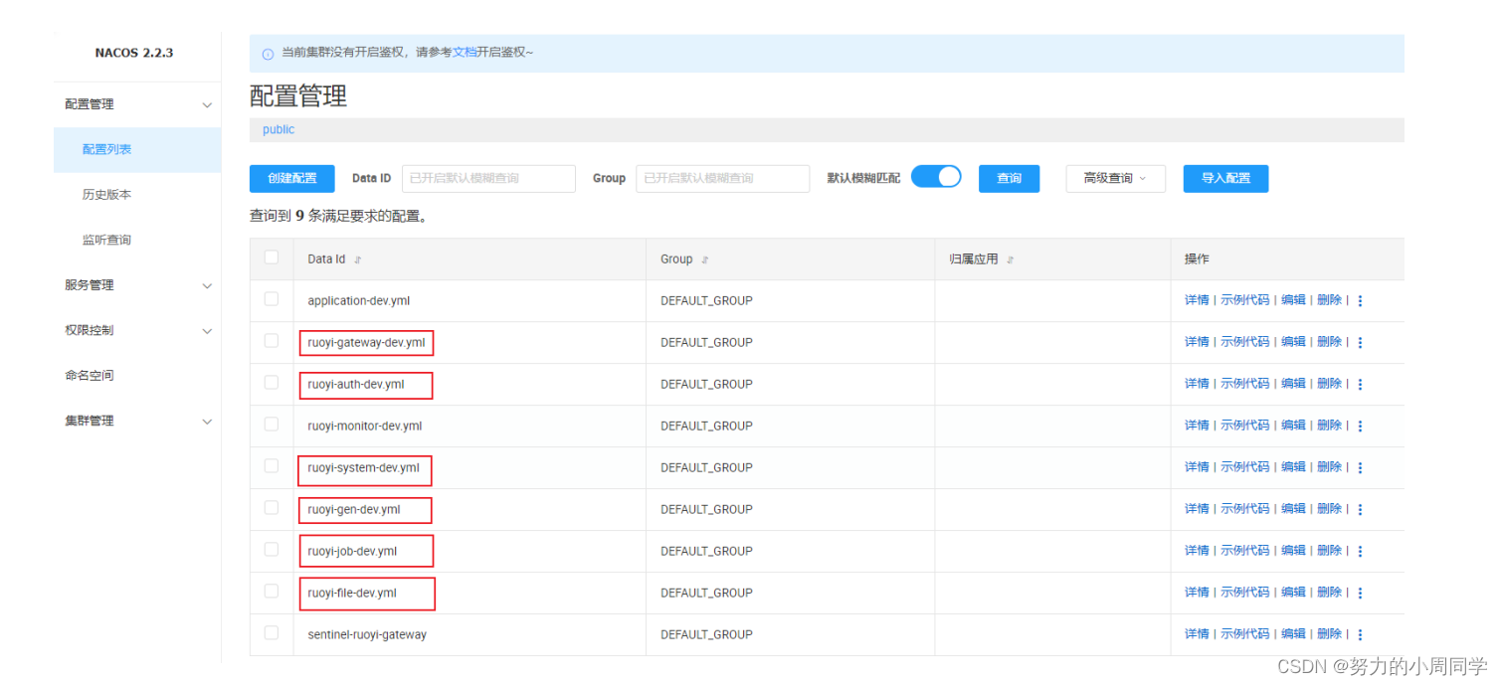Image resolution: width=1502 pixels, height=685 pixels.
Task: Open the 文档 link in the banner
Action: click(465, 53)
